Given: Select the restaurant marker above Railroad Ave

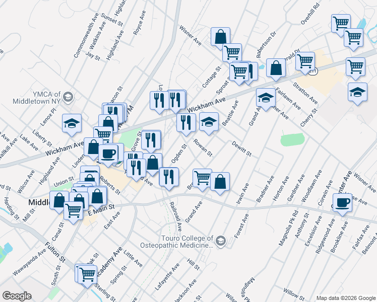Looking at the screenshot, I should pos(169,178).
